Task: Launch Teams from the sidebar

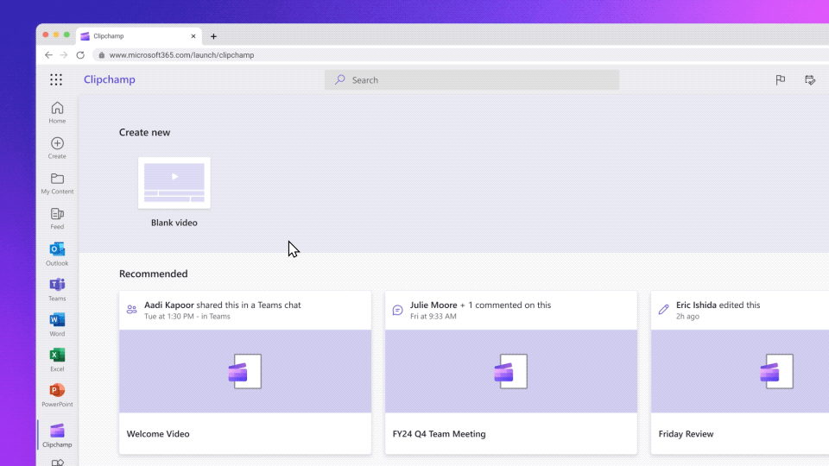Action: click(x=57, y=288)
